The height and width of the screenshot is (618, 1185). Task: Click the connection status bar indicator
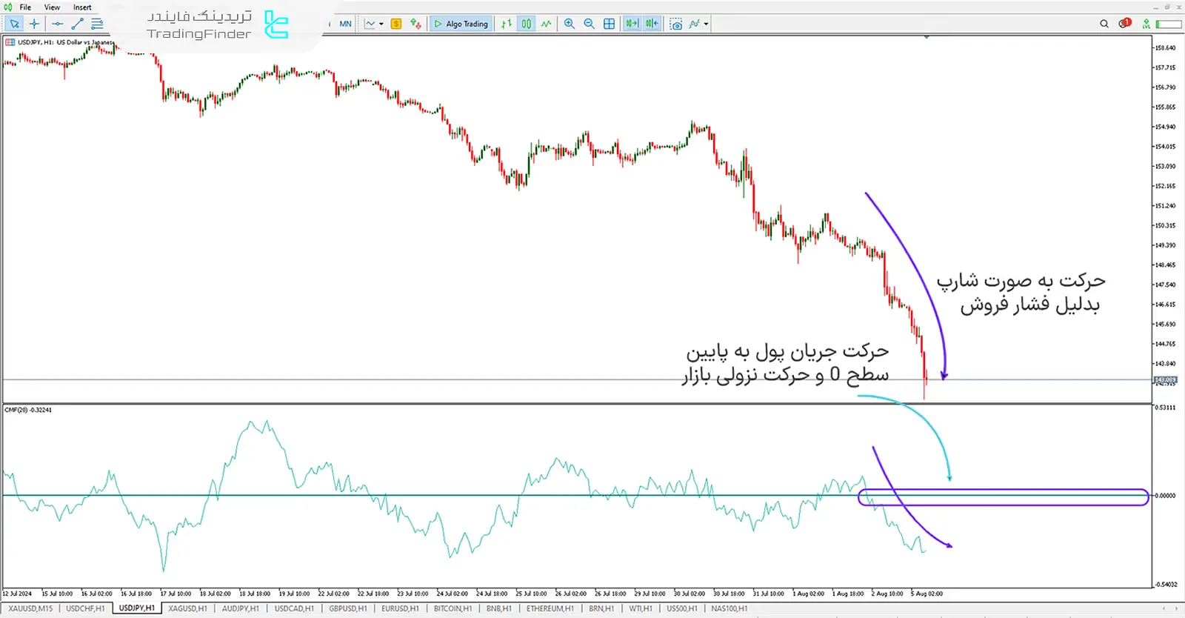[x=1169, y=24]
